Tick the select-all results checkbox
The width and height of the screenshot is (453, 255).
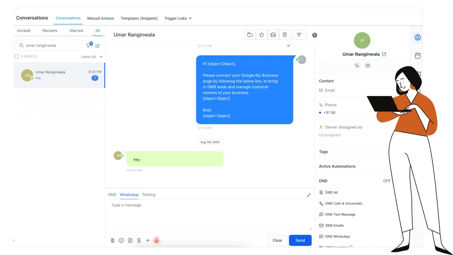click(x=17, y=56)
